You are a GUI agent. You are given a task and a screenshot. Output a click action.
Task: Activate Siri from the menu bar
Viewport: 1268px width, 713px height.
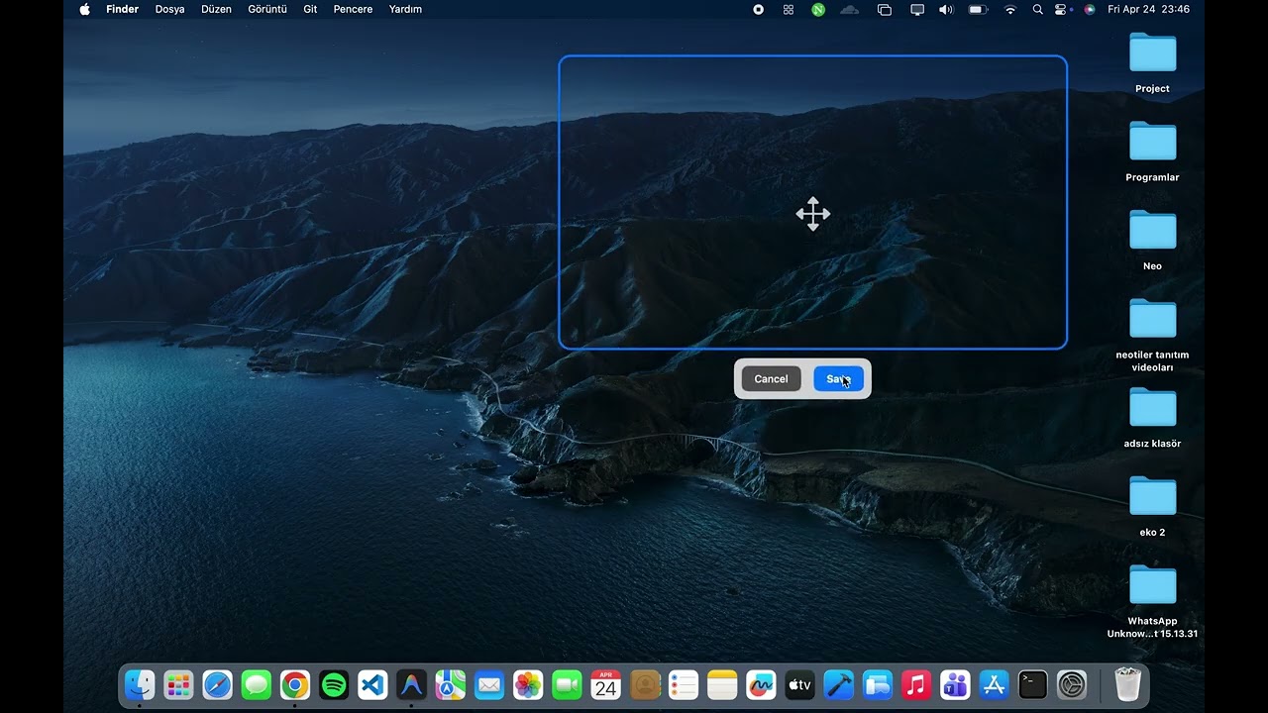pos(1090,9)
